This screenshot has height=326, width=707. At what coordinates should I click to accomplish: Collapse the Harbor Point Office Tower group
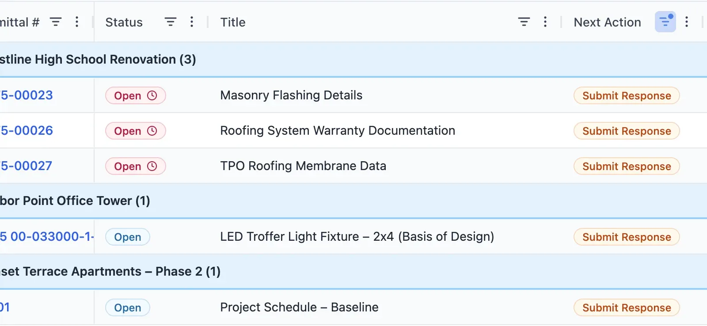click(75, 201)
